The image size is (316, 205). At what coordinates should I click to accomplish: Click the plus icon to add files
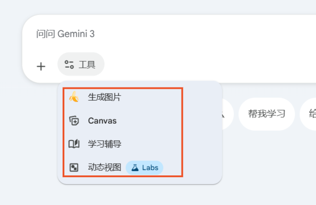[x=41, y=66]
